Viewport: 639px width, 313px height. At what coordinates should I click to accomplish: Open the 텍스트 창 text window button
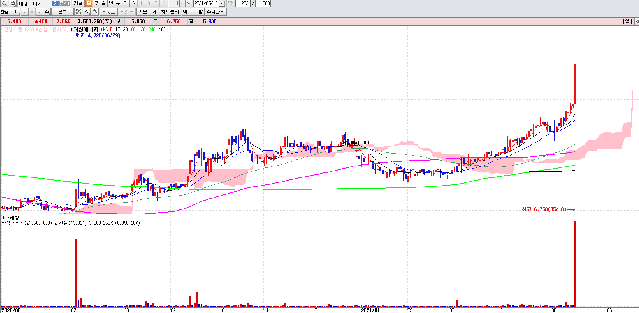coord(192,12)
